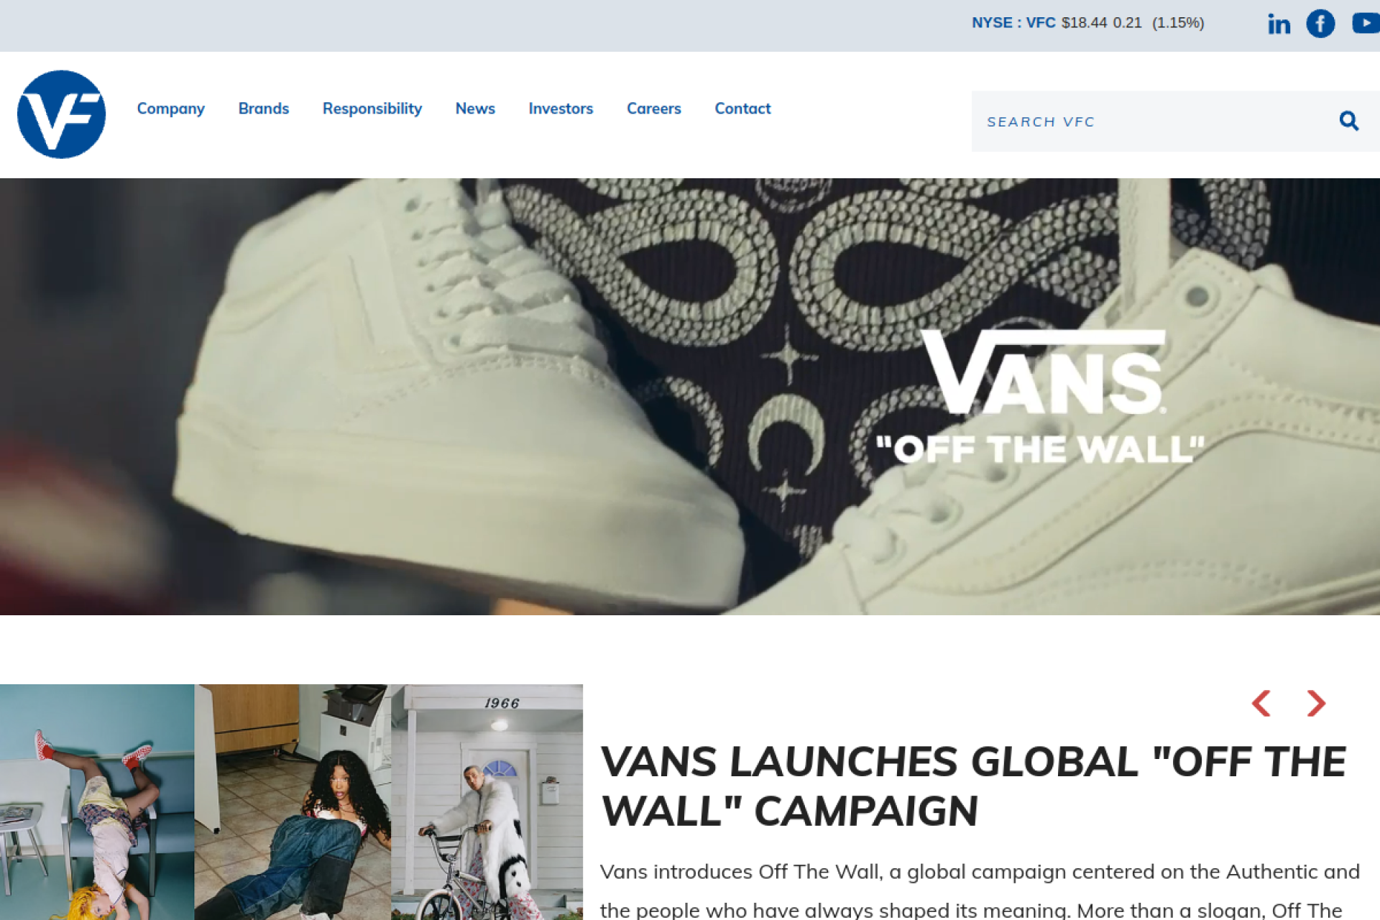Visit the Careers page
This screenshot has width=1380, height=920.
654,109
